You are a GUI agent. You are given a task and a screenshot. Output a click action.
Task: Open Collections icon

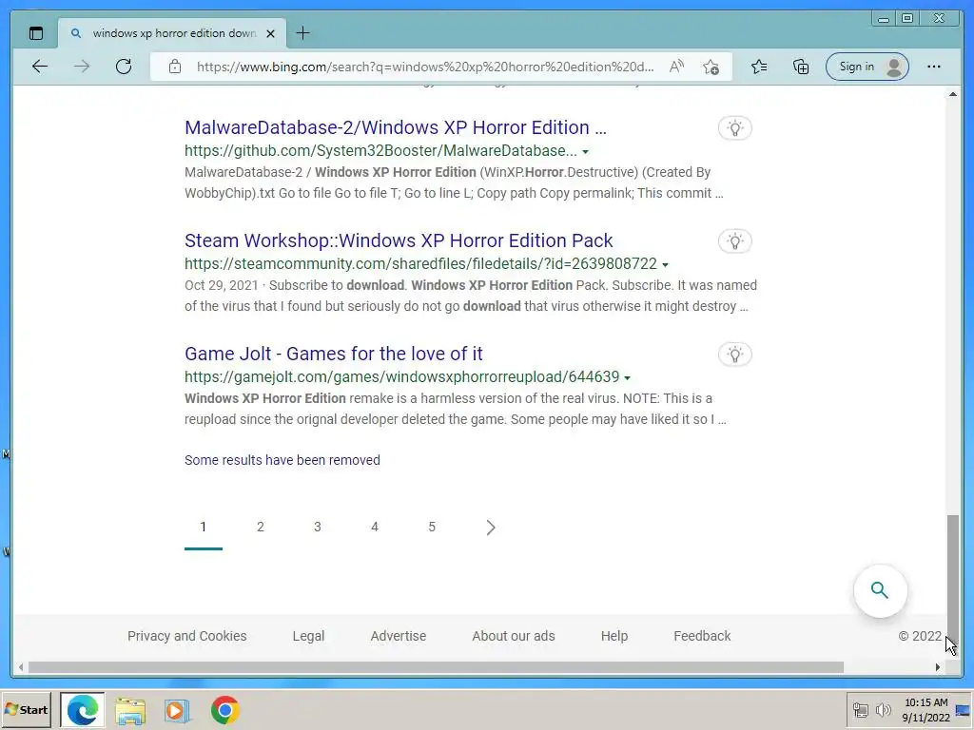(801, 67)
